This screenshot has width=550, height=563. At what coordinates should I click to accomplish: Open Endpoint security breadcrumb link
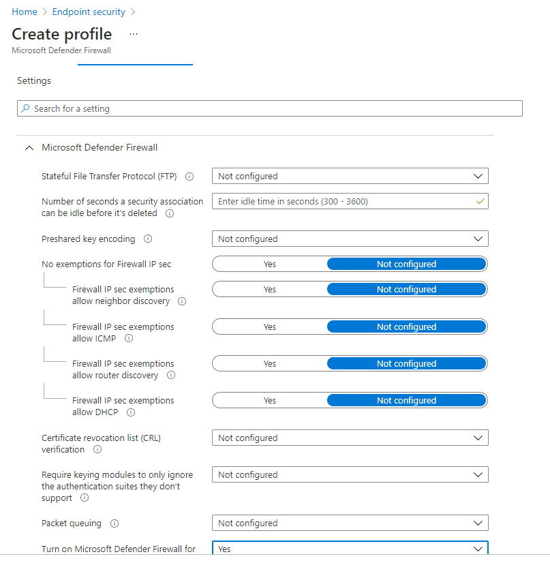[x=89, y=12]
